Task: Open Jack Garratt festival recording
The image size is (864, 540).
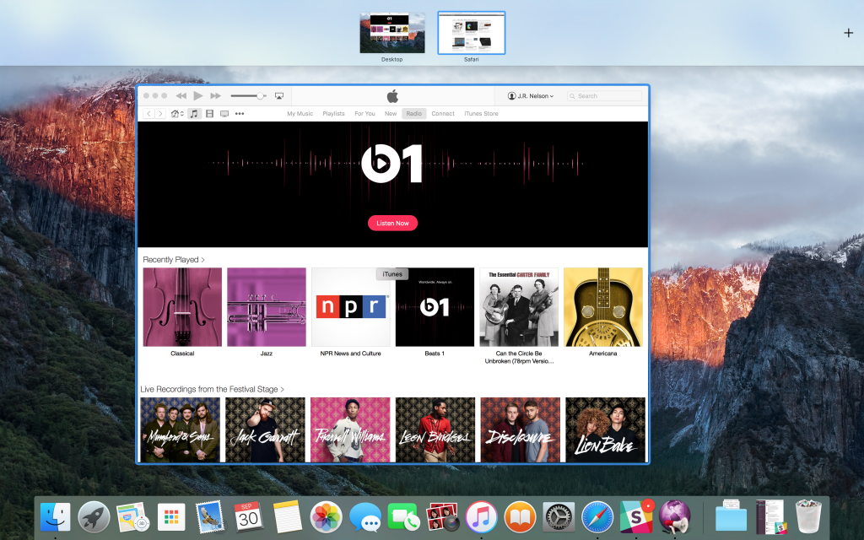Action: [265, 429]
